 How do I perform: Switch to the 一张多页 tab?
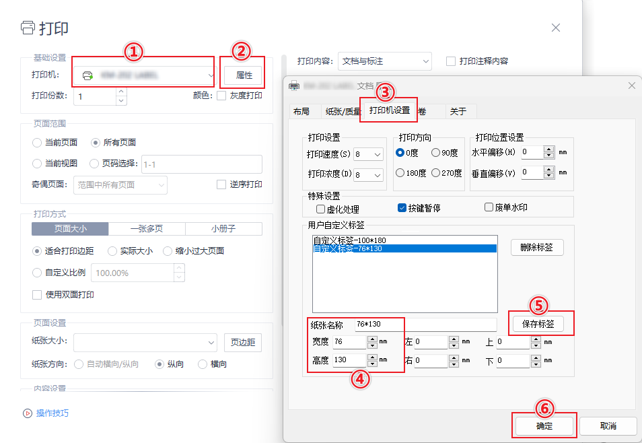coord(147,229)
